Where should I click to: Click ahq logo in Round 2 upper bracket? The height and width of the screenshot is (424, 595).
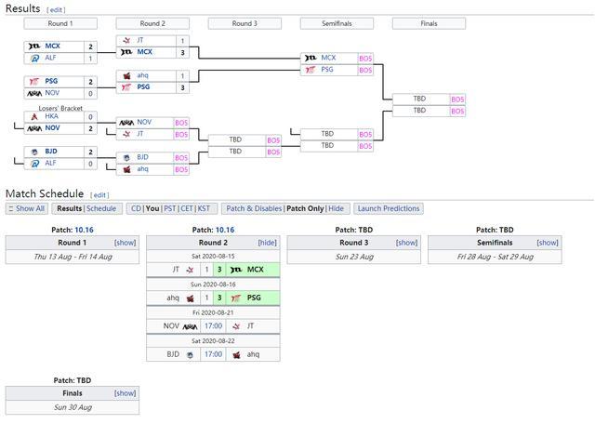[x=126, y=75]
